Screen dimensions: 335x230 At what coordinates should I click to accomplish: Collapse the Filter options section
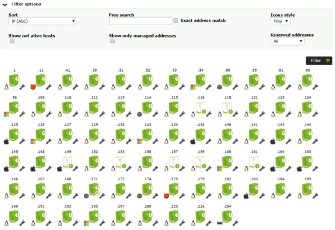coord(5,4)
